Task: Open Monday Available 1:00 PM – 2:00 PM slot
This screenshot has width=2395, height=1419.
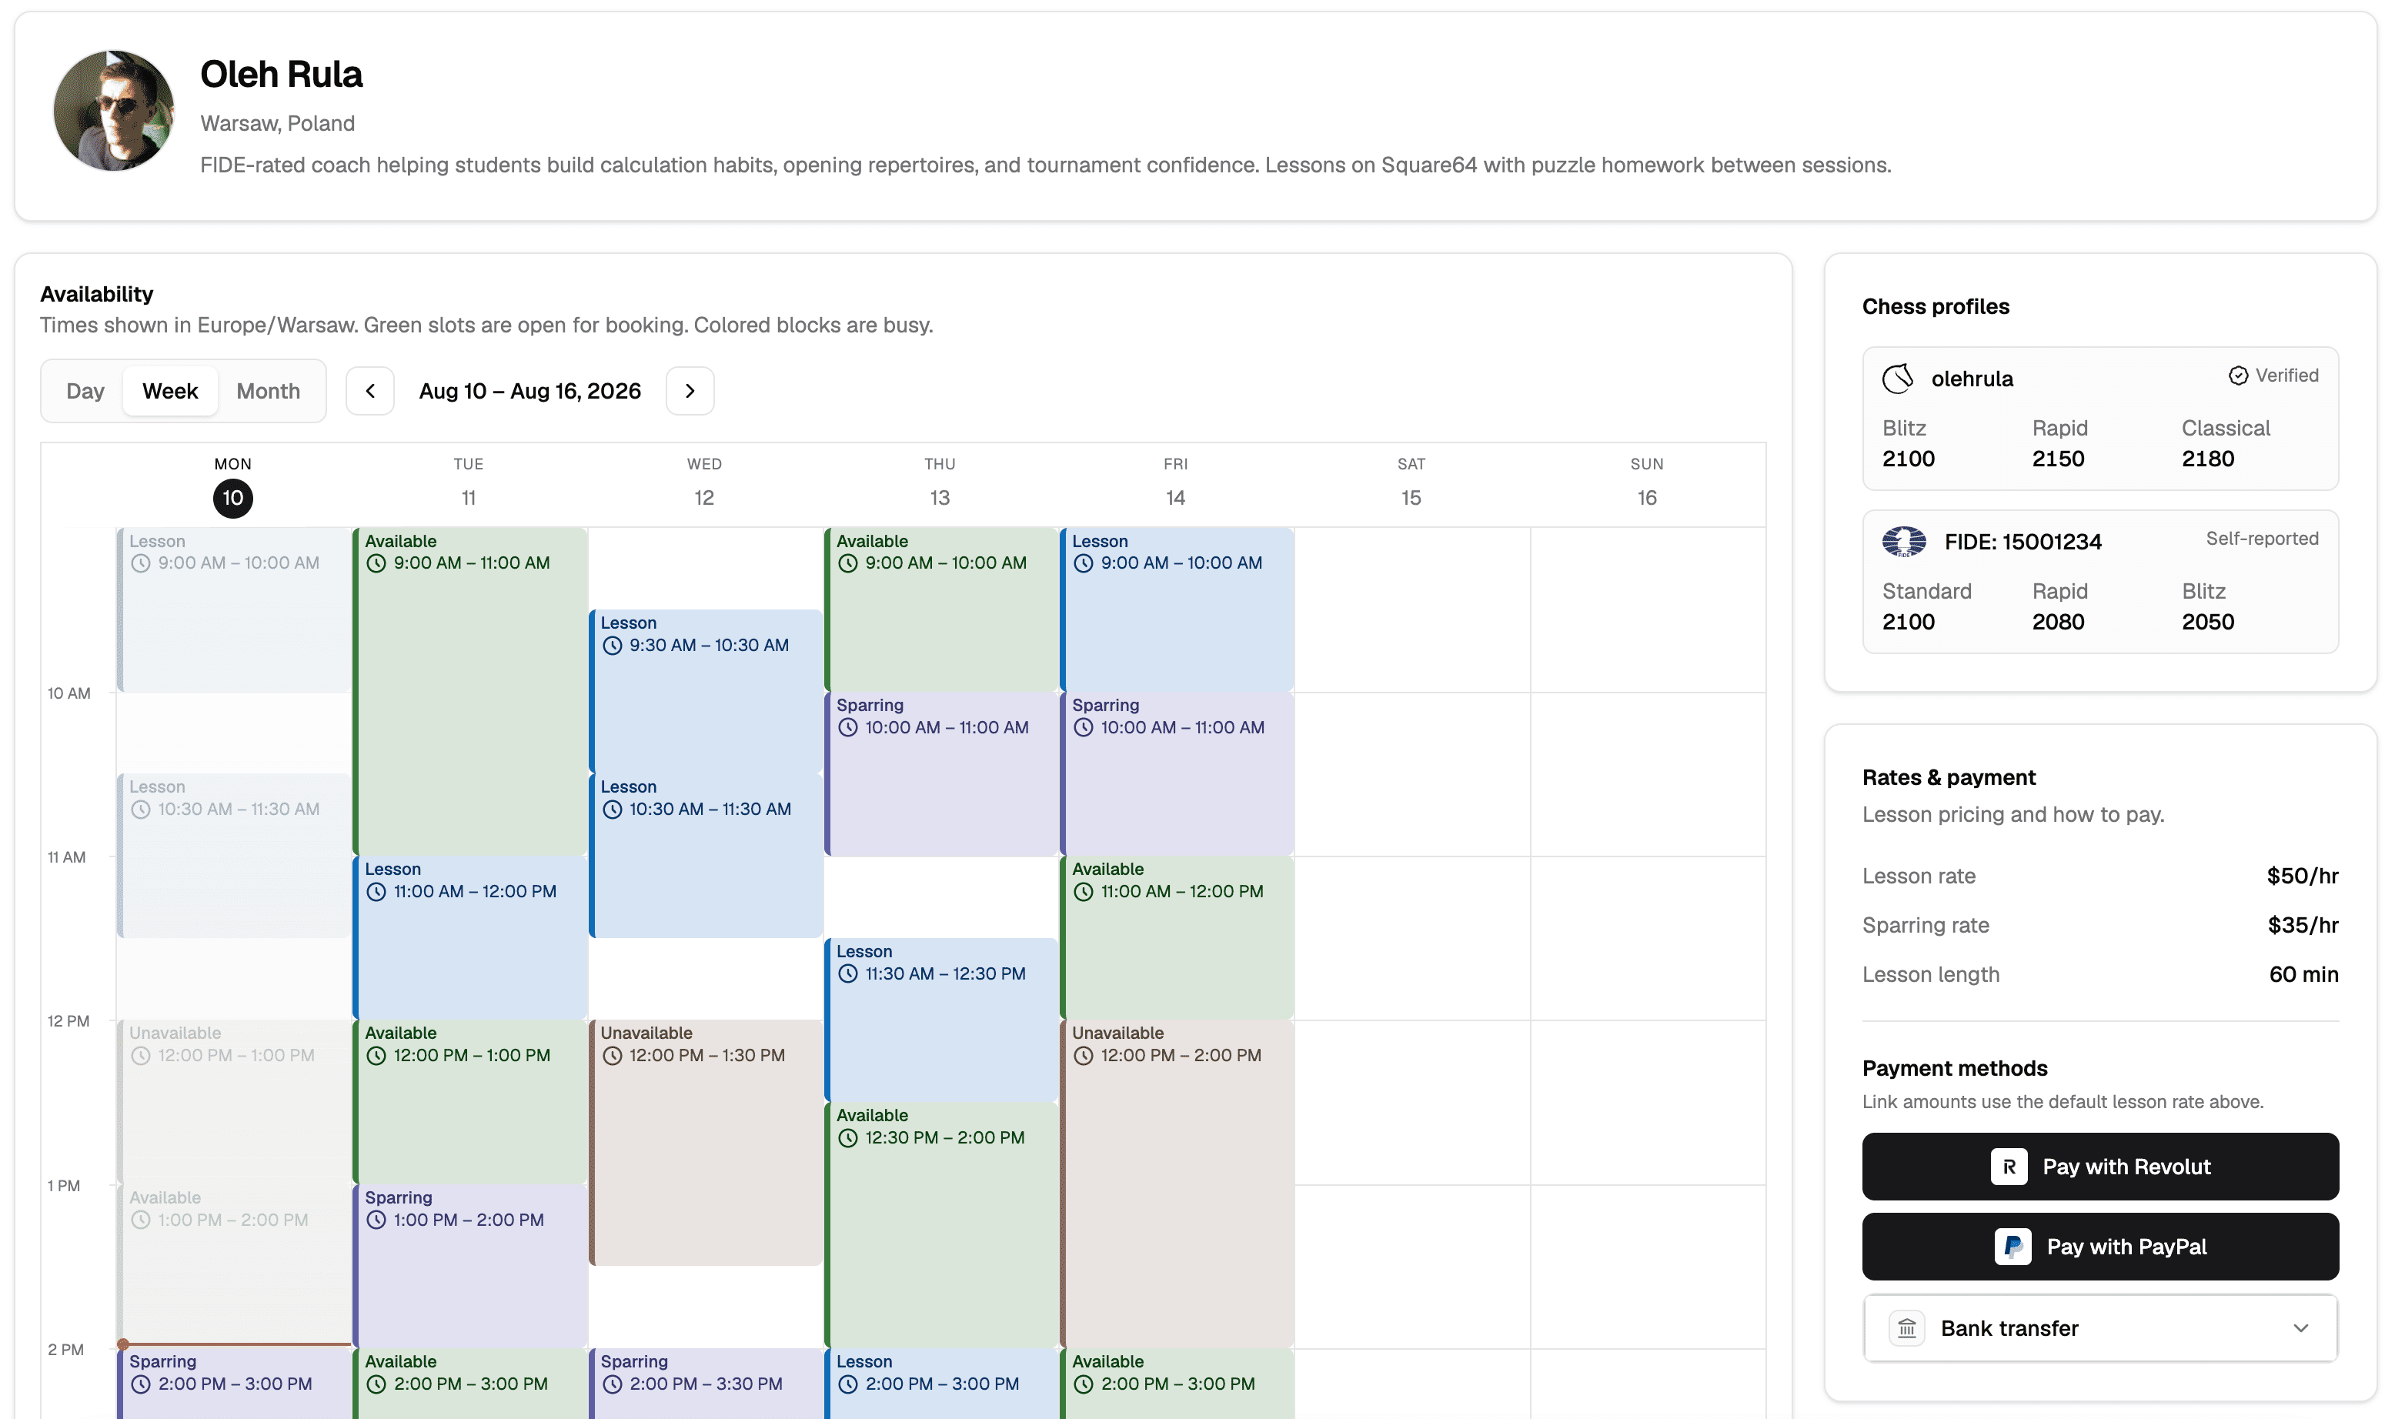Action: 234,1266
